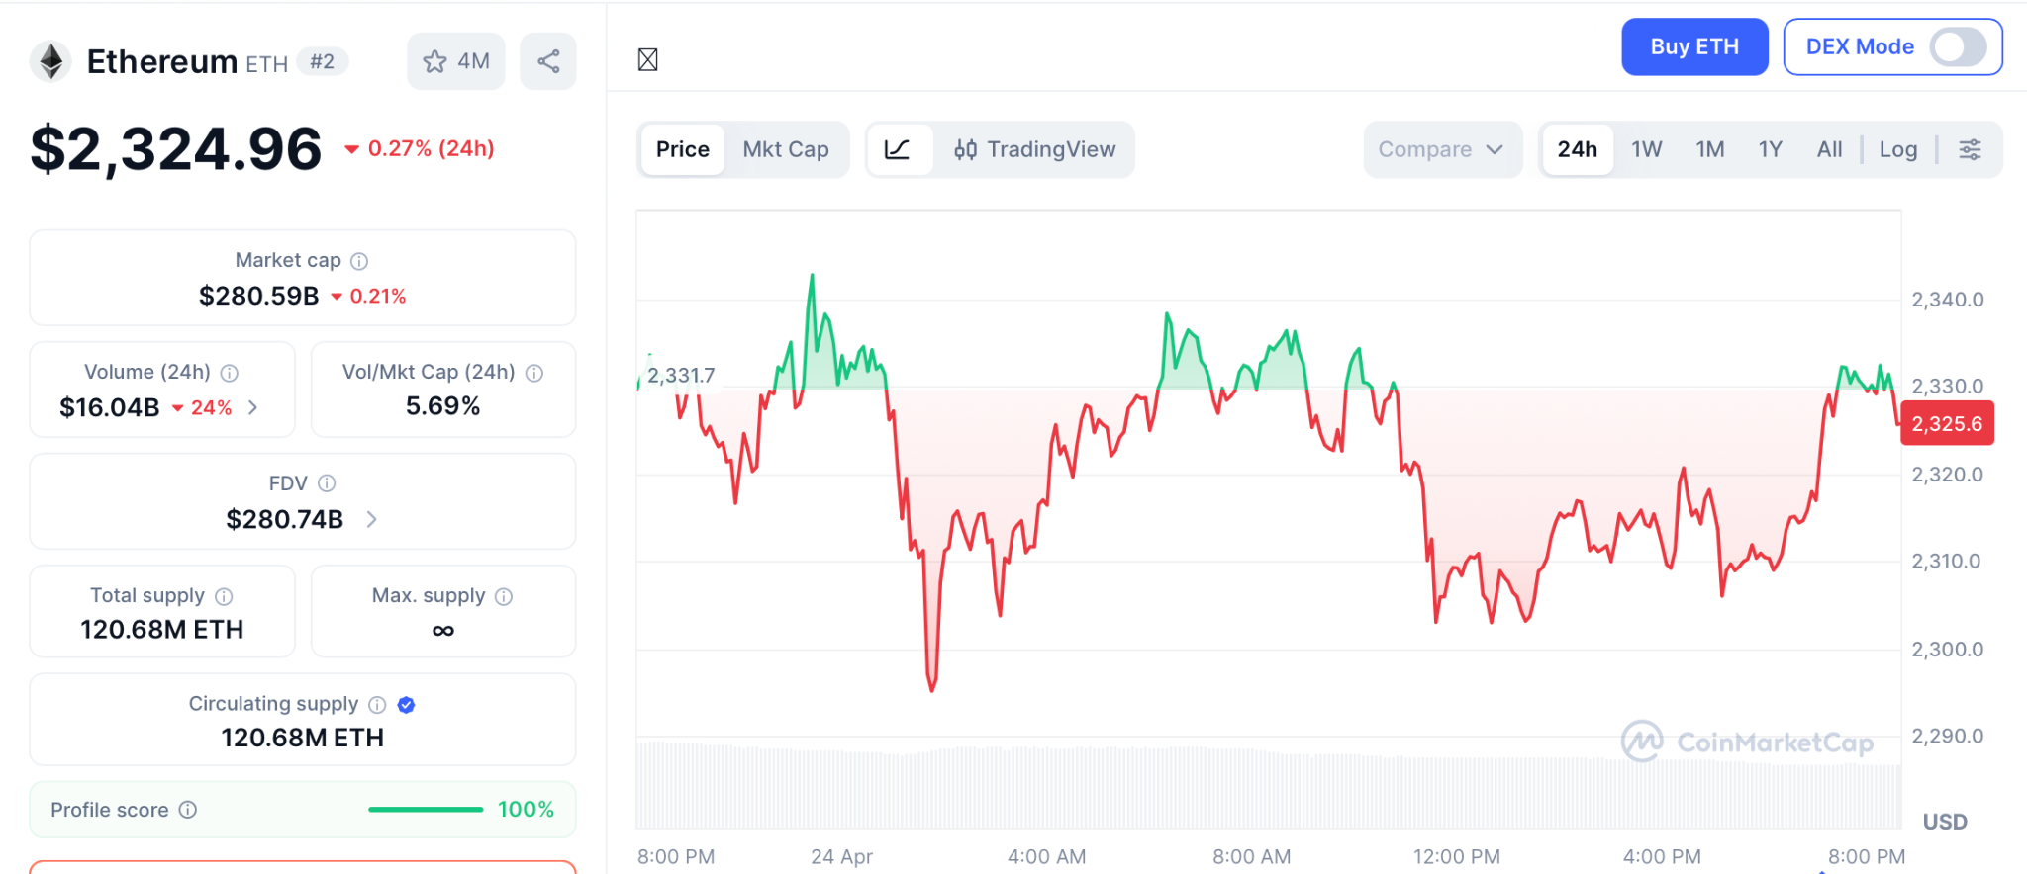Viewport: 2027px width, 874px height.
Task: Click the Max. supply info icon
Action: pos(504,596)
